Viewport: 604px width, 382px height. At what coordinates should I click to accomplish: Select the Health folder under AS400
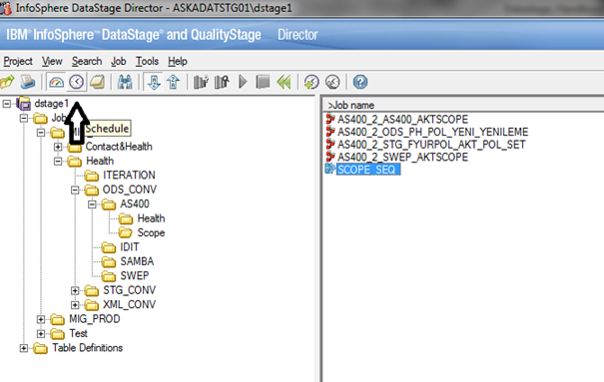tap(151, 218)
